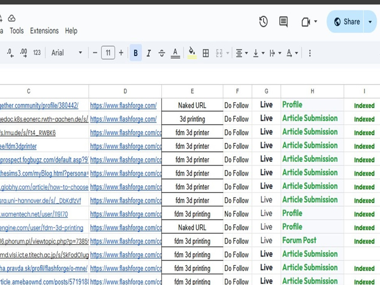Select column I header

tap(364, 91)
